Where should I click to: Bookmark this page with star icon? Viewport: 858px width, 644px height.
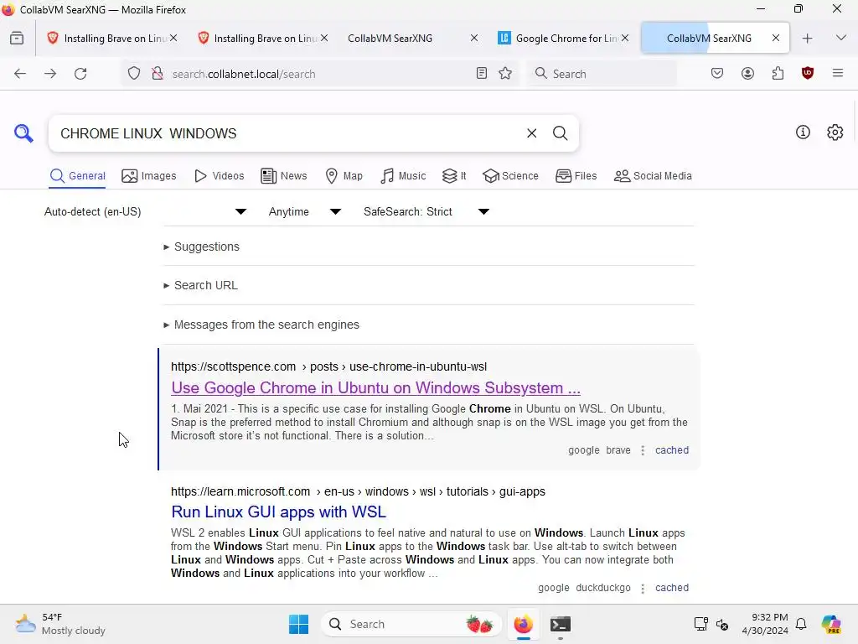click(x=505, y=74)
